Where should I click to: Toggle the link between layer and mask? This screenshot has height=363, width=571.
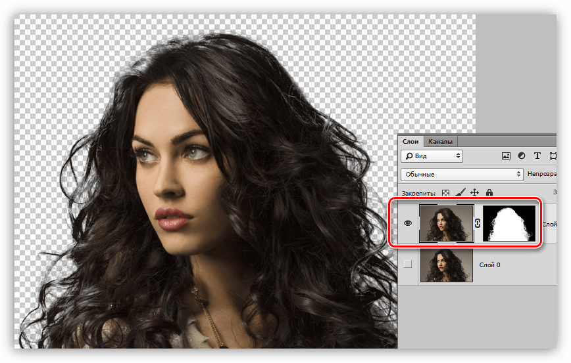pyautogui.click(x=478, y=223)
